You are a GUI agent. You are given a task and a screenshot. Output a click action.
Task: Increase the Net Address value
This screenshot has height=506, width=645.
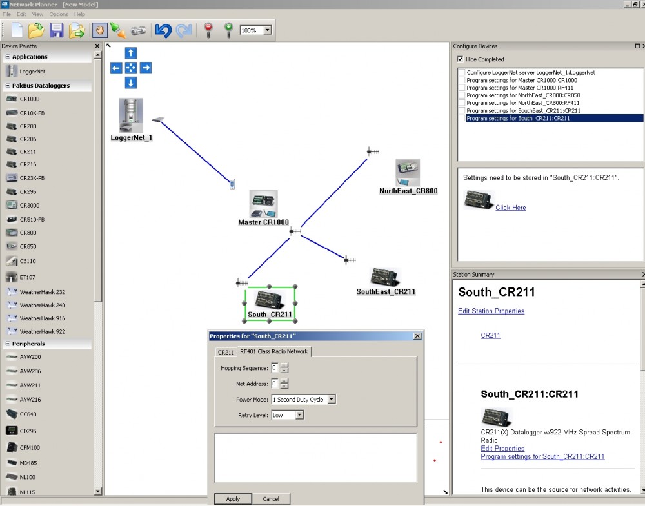pos(284,381)
